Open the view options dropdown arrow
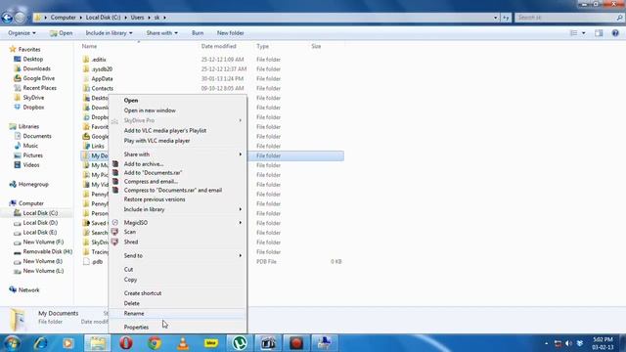The image size is (626, 352). point(584,33)
